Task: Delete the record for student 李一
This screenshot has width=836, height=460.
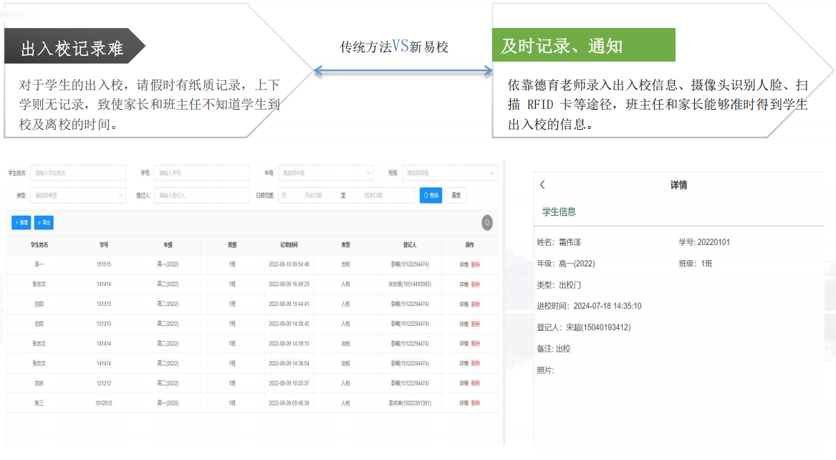Action: 476,264
